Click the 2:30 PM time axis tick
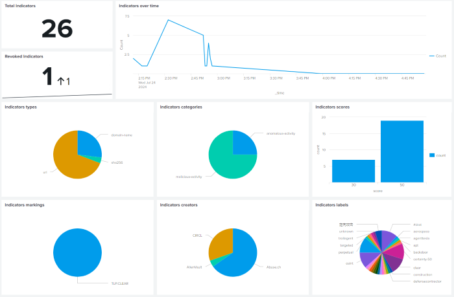 [x=171, y=78]
